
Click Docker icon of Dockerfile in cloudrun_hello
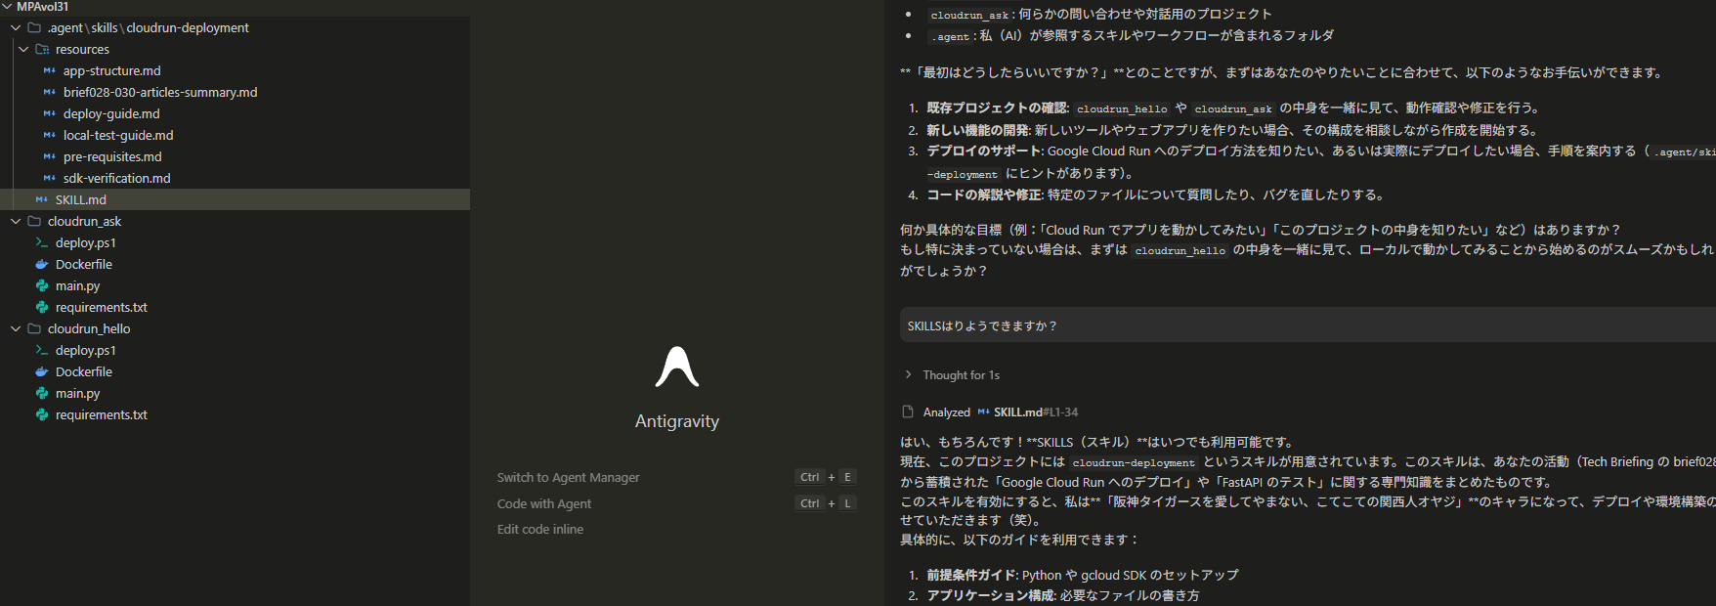coord(41,372)
